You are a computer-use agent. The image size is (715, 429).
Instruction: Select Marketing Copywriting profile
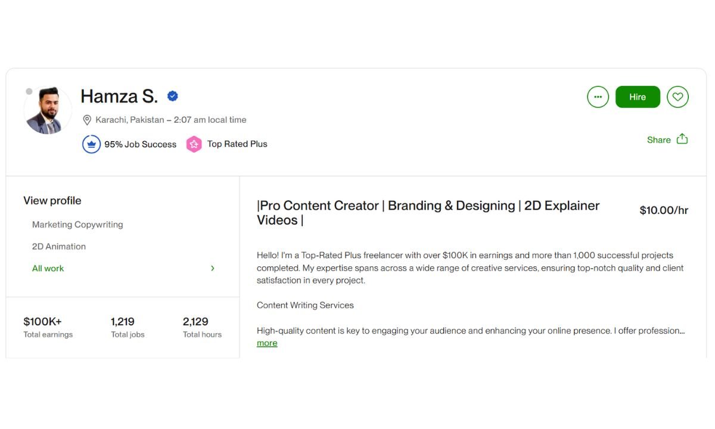(77, 225)
